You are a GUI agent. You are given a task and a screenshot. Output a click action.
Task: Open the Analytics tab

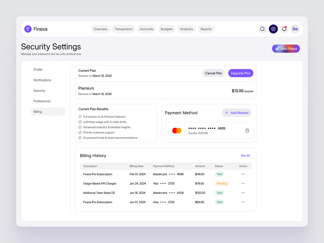click(x=186, y=29)
